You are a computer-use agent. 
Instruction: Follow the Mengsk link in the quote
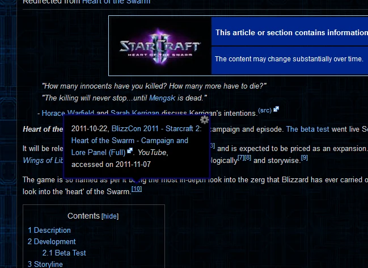click(x=162, y=98)
